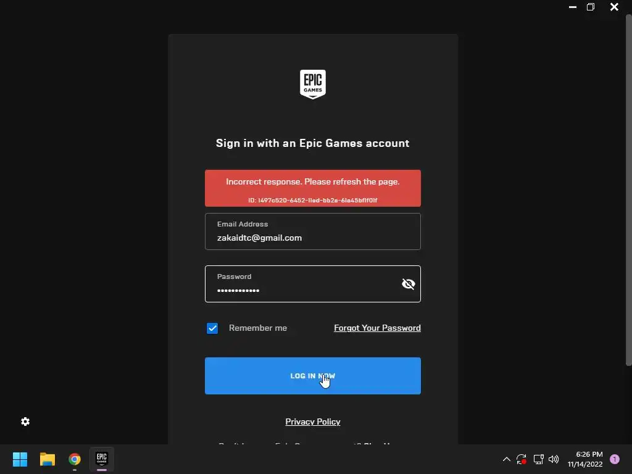Click the sync tray icon with red dot
Screen dimensions: 632x474
click(522, 459)
